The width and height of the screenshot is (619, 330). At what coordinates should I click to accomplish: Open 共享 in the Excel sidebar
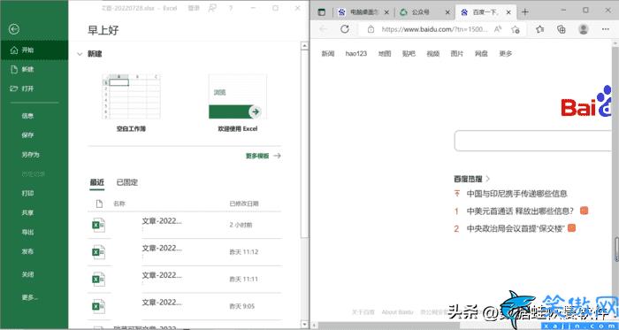[27, 213]
